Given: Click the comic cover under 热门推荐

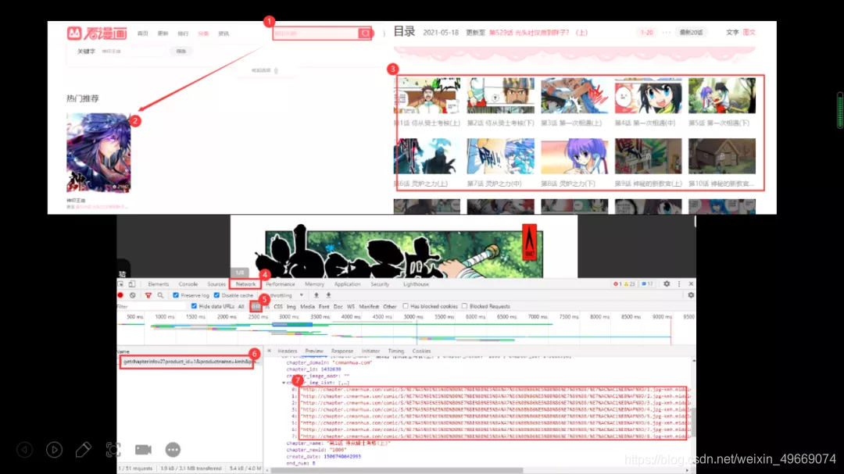Looking at the screenshot, I should (x=98, y=153).
